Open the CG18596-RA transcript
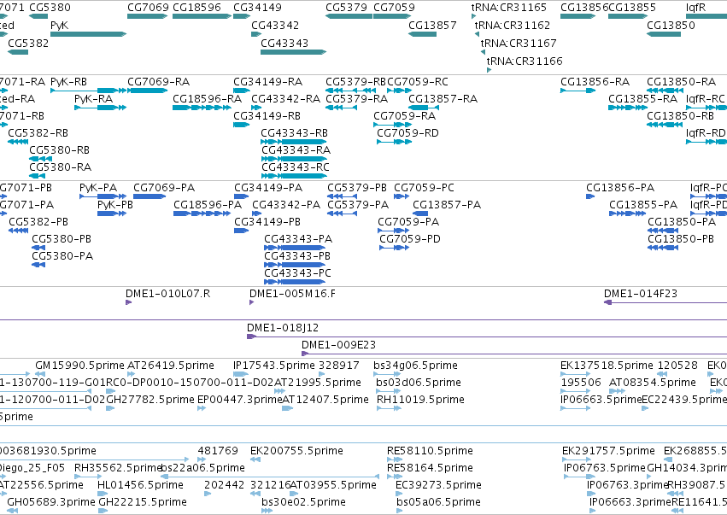Screen dimensions: 727x515 (202, 108)
